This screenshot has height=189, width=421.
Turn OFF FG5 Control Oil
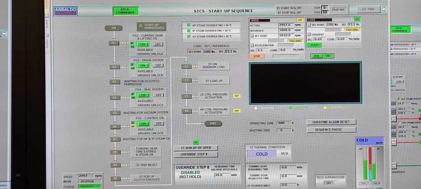click(159, 123)
